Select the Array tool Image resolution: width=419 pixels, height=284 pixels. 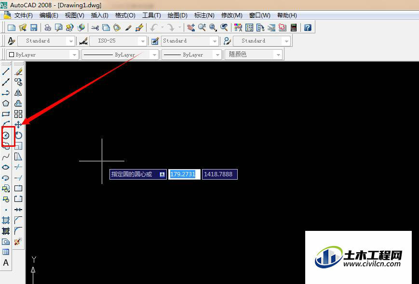[x=18, y=114]
